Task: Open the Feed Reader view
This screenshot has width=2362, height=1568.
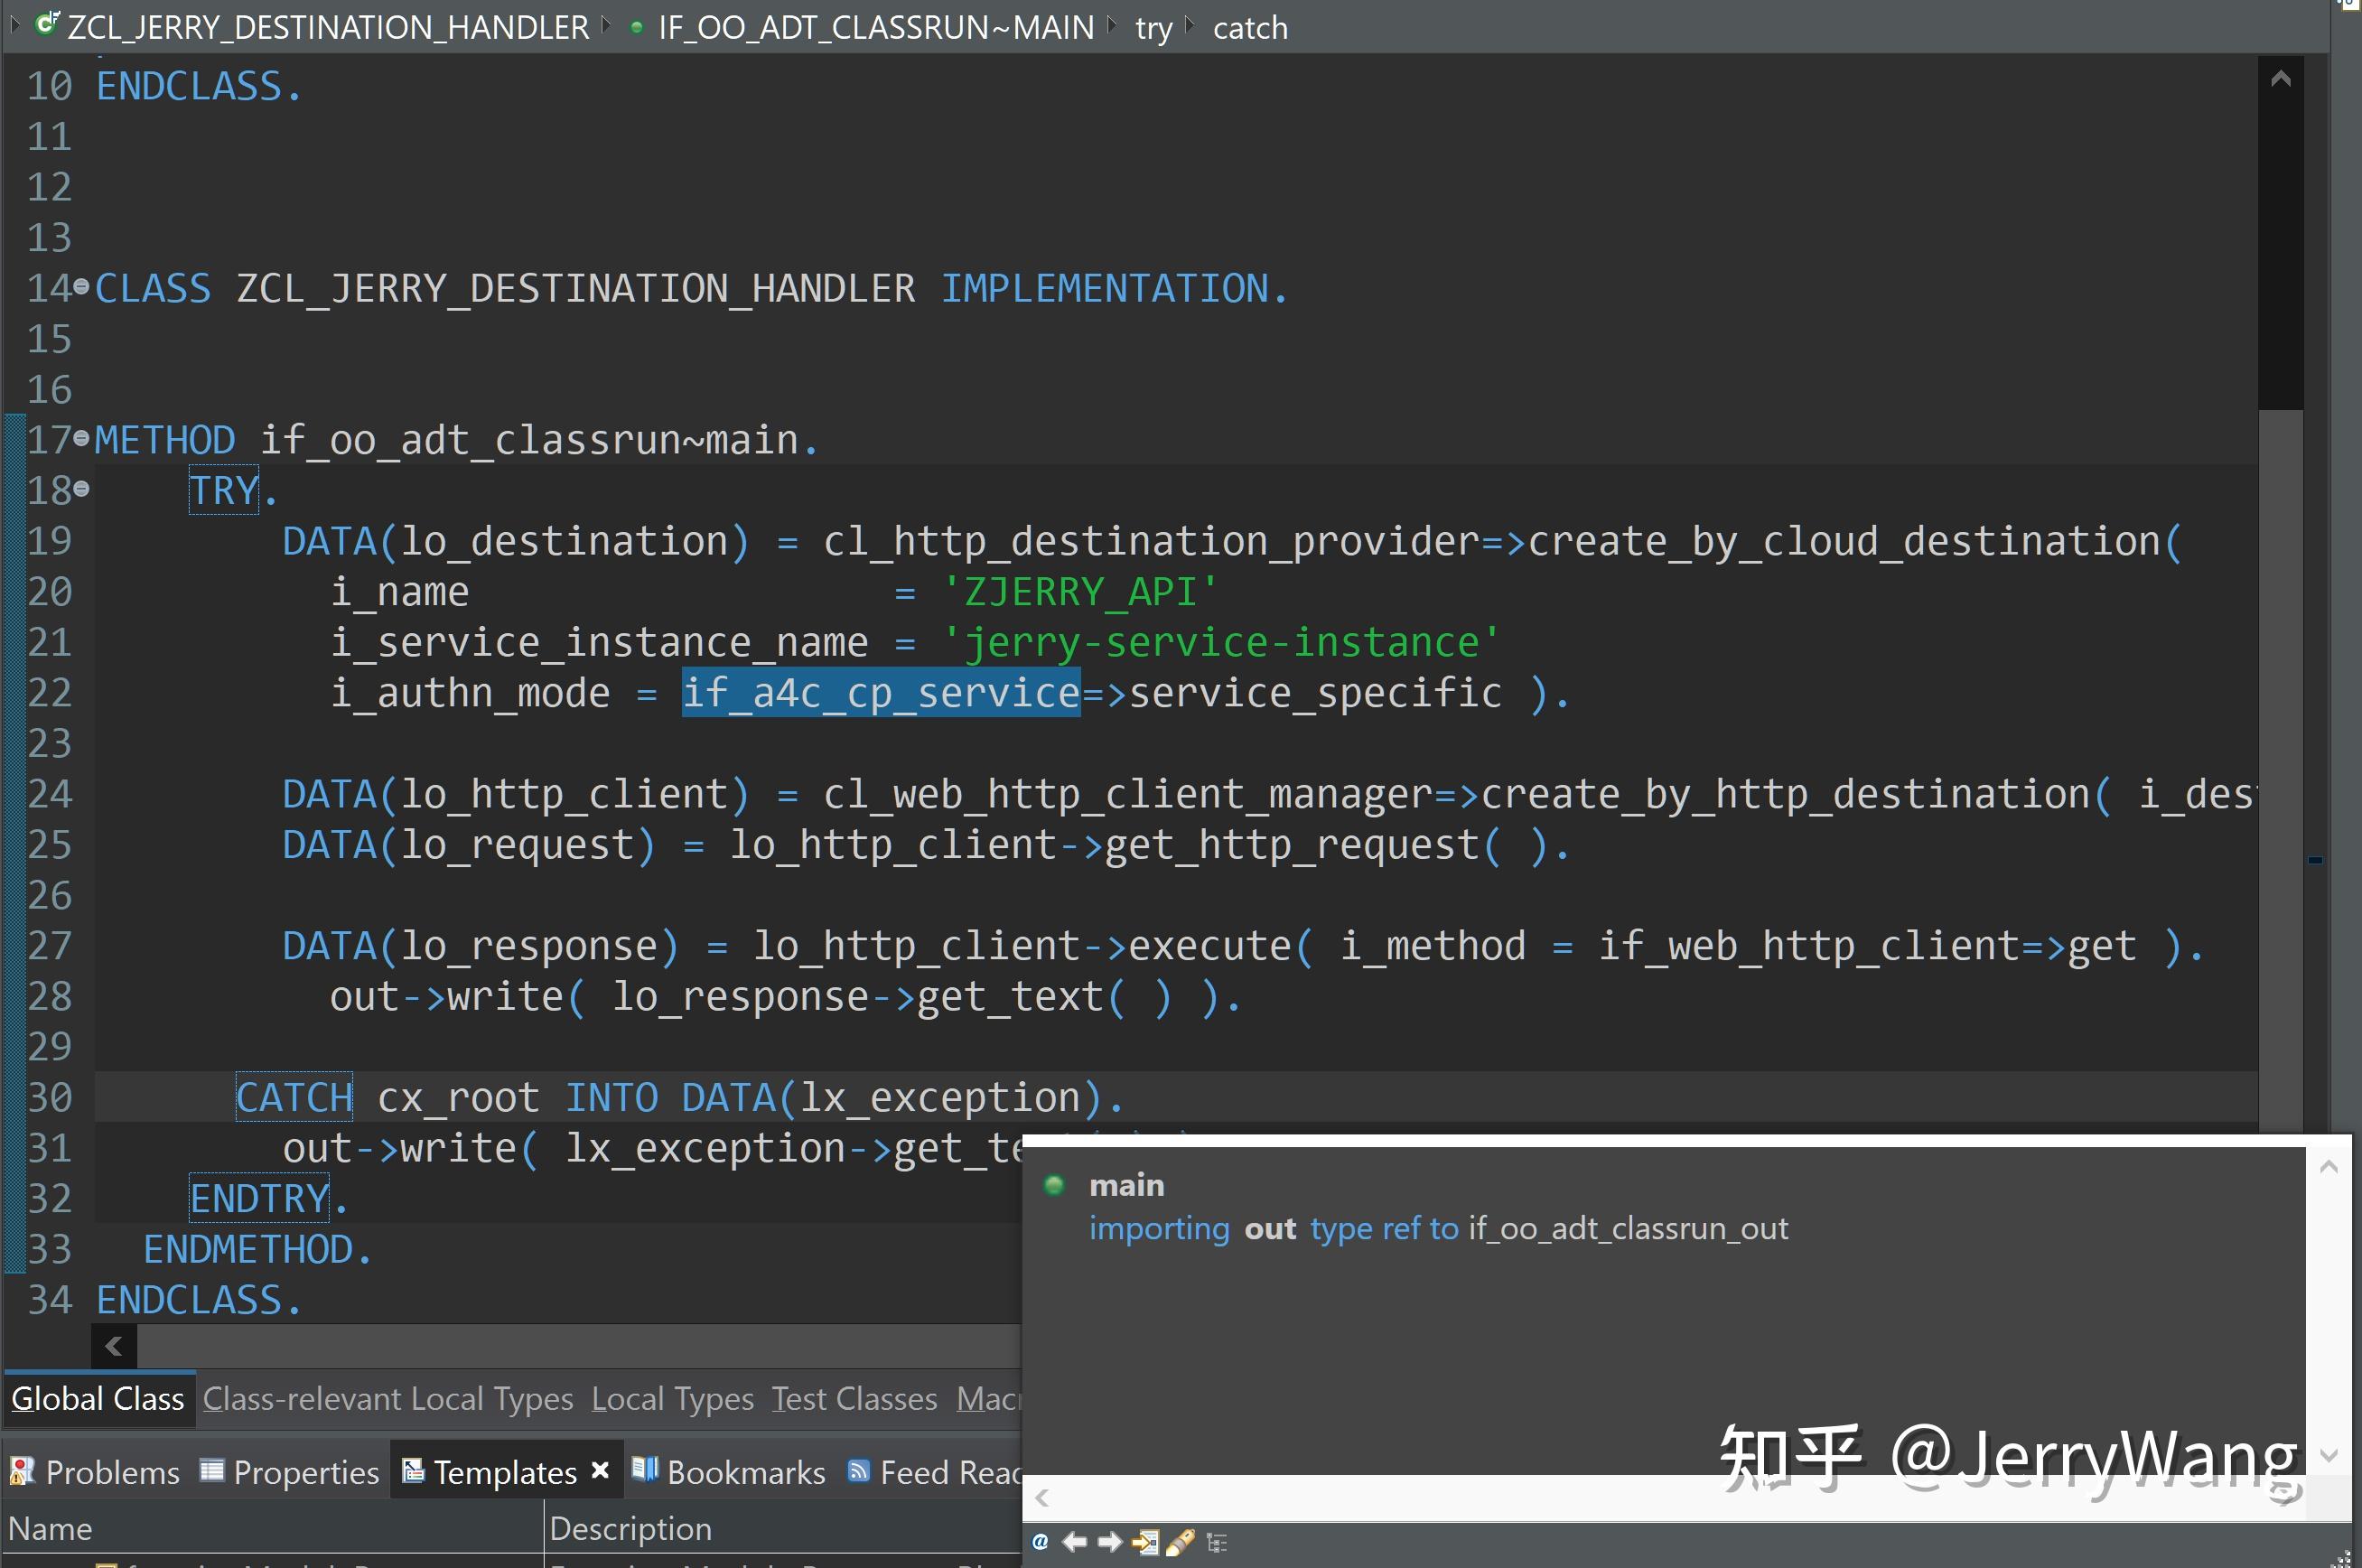Action: [x=940, y=1471]
